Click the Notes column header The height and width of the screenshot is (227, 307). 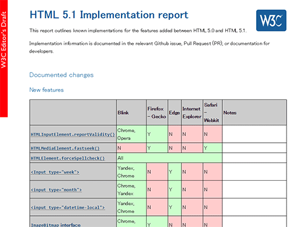[254, 112]
